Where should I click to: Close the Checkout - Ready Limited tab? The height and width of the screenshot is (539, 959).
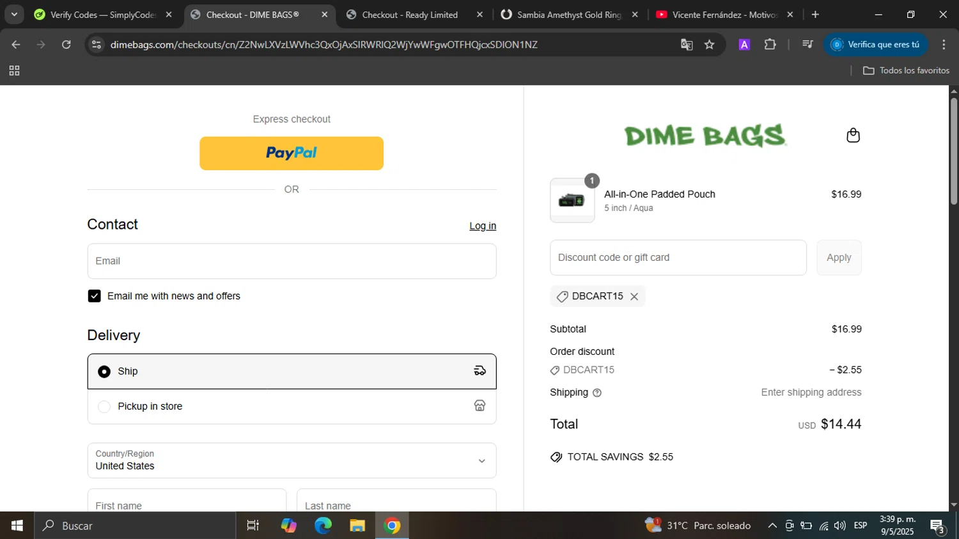point(479,14)
